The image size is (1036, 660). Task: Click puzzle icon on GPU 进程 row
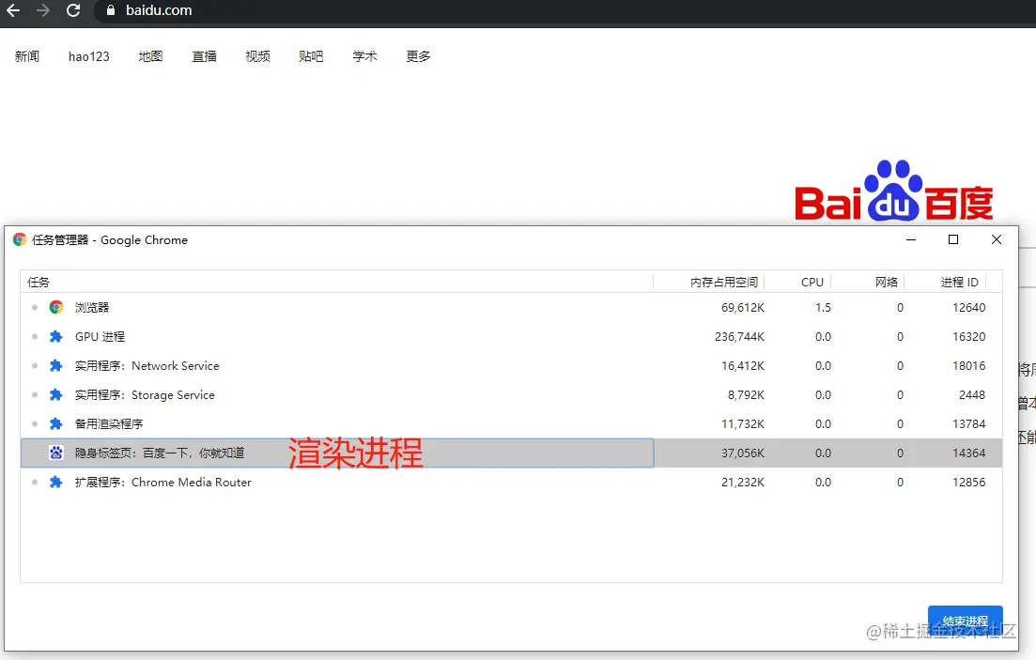[x=56, y=336]
